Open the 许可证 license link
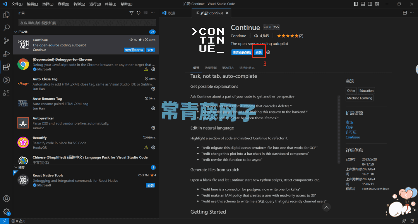This screenshot has width=418, height=224. coord(351,132)
